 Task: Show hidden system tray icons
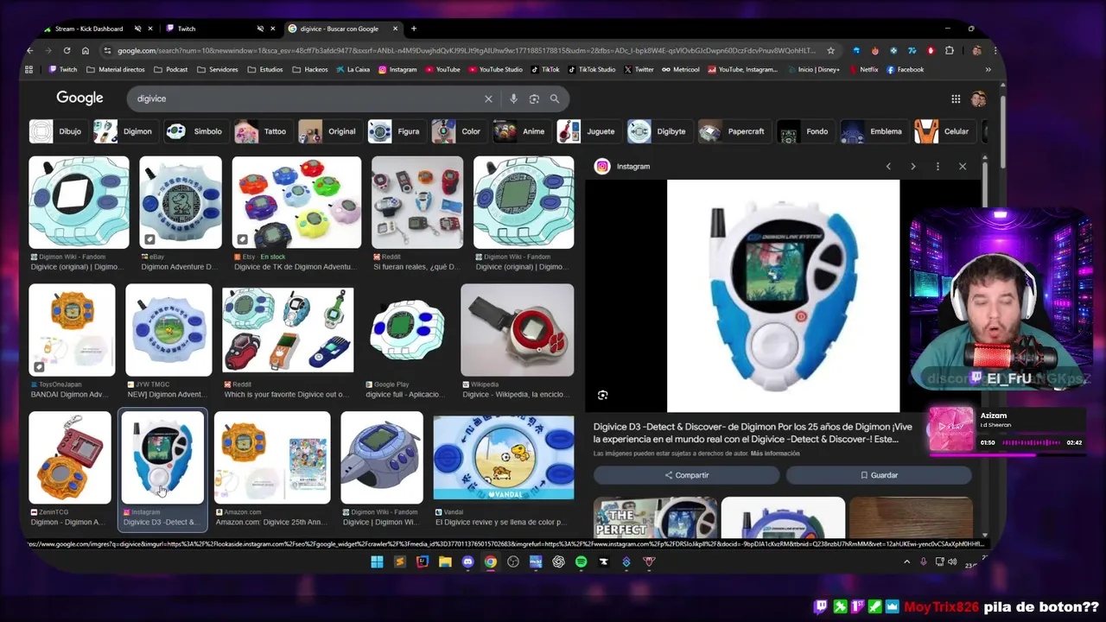click(906, 562)
